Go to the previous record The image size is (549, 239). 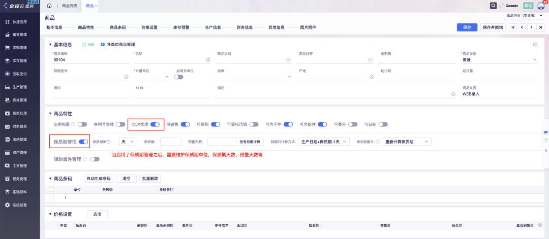click(x=522, y=27)
